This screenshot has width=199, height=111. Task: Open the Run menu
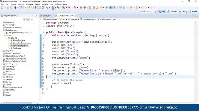pyautogui.click(x=51, y=4)
